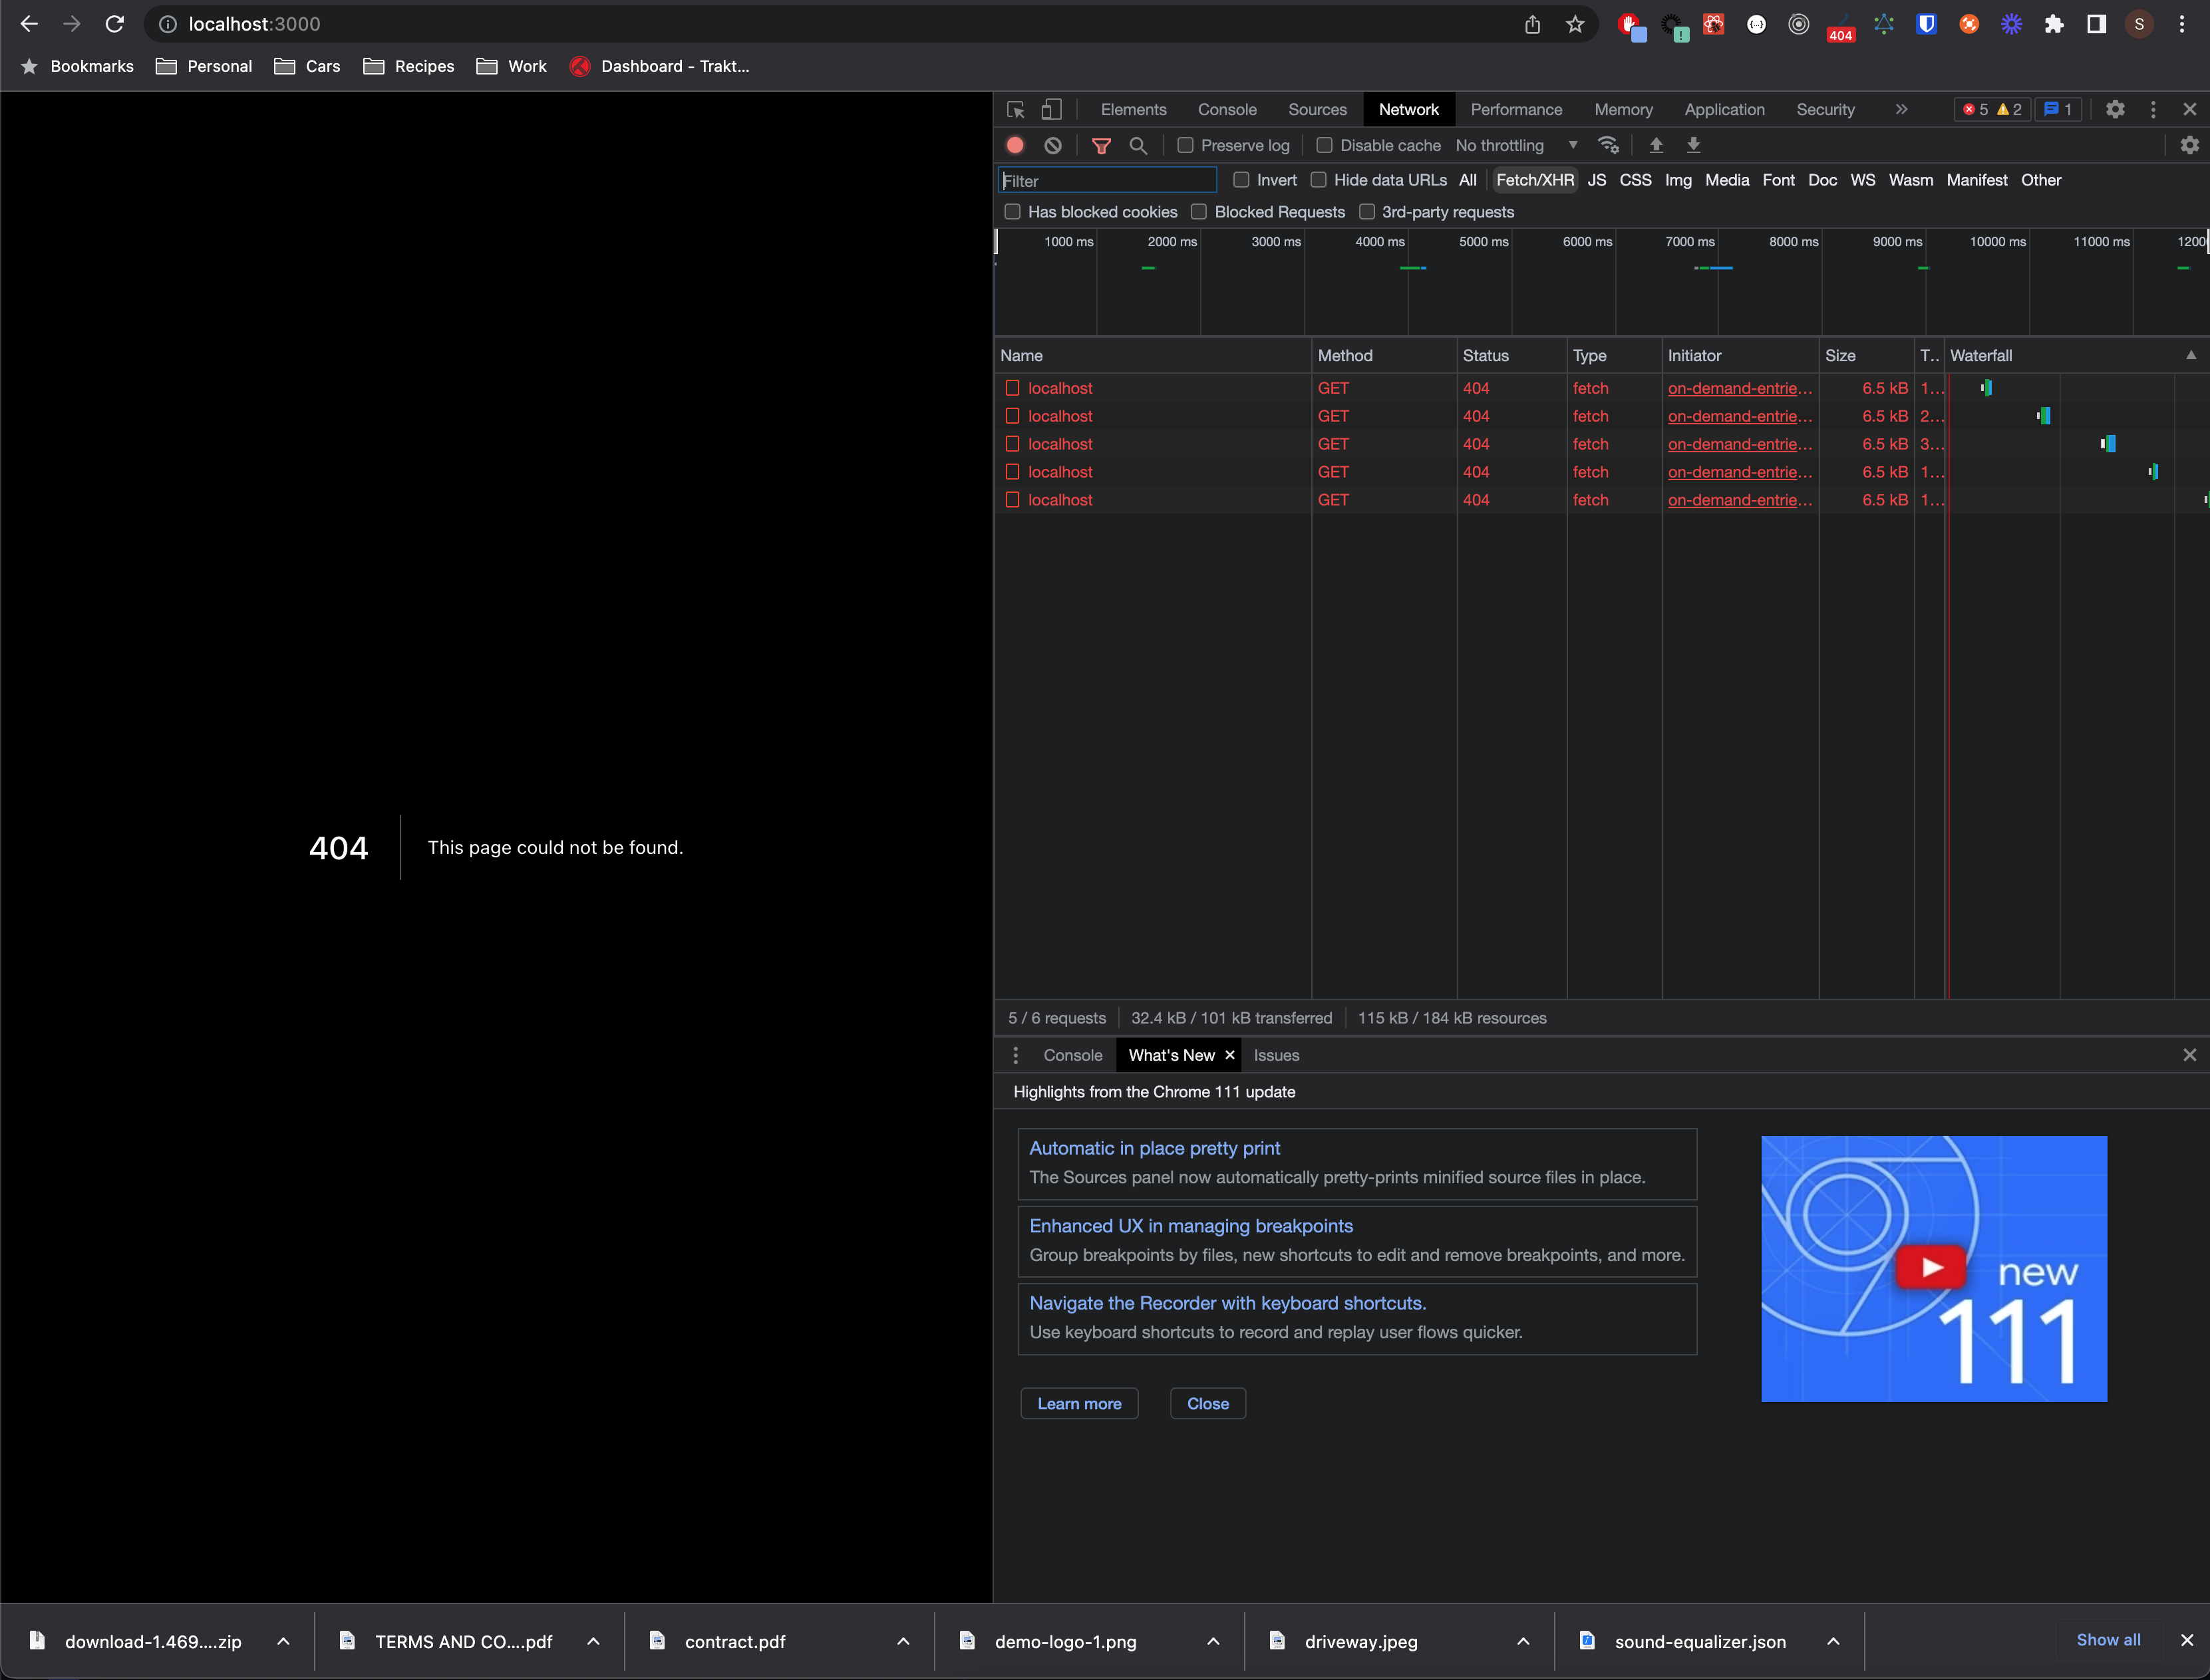2210x1680 pixels.
Task: Open the DevTools settings gear
Action: tap(2115, 109)
